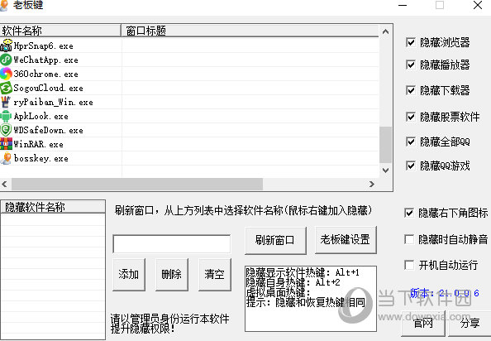The height and width of the screenshot is (341, 491).
Task: Click the ApkLook.exe android icon
Action: coord(6,116)
